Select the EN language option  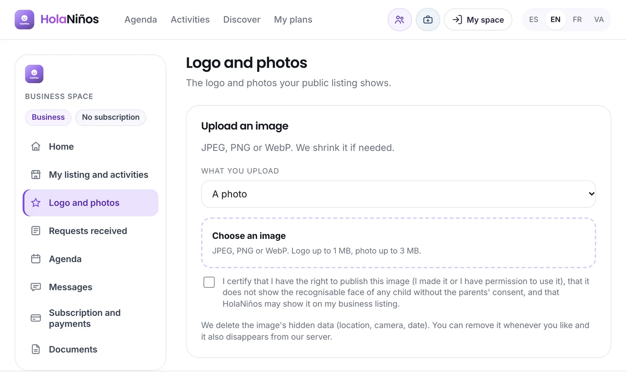(x=556, y=20)
